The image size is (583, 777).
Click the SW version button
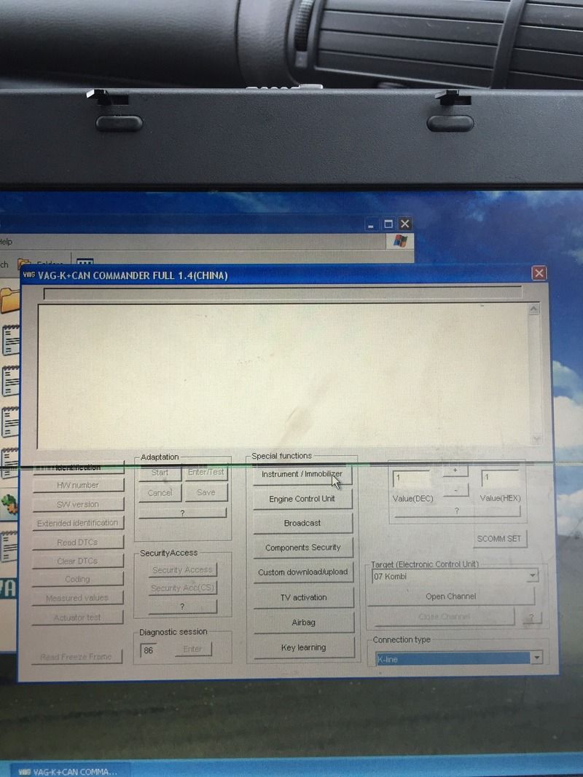pos(78,505)
